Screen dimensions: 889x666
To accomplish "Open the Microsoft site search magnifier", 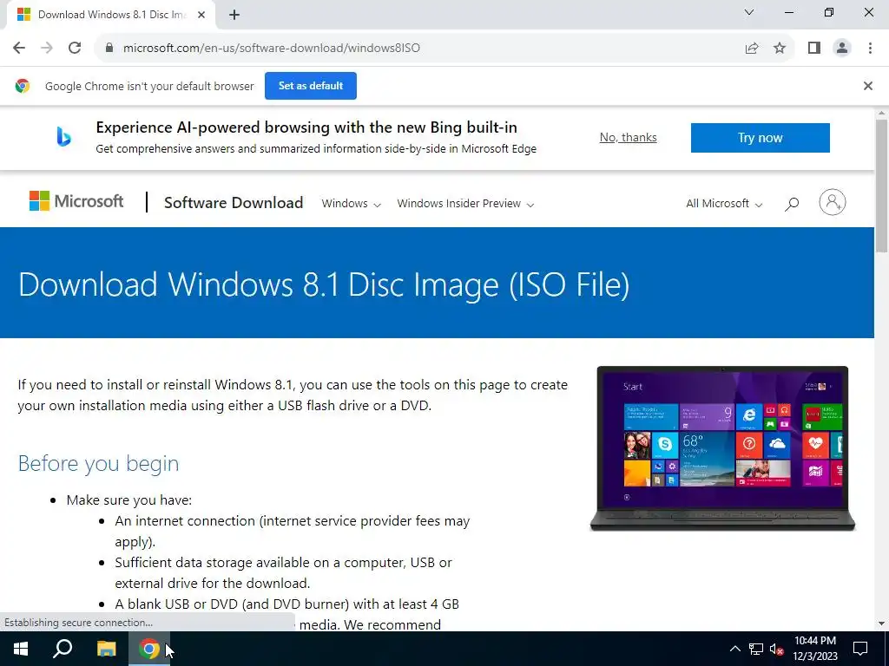I will [792, 204].
